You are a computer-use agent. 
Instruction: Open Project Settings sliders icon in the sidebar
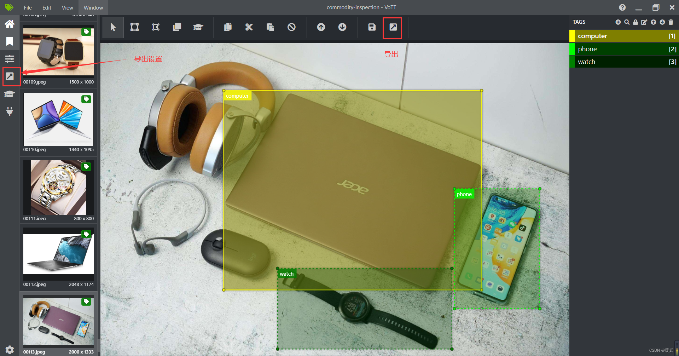point(10,59)
